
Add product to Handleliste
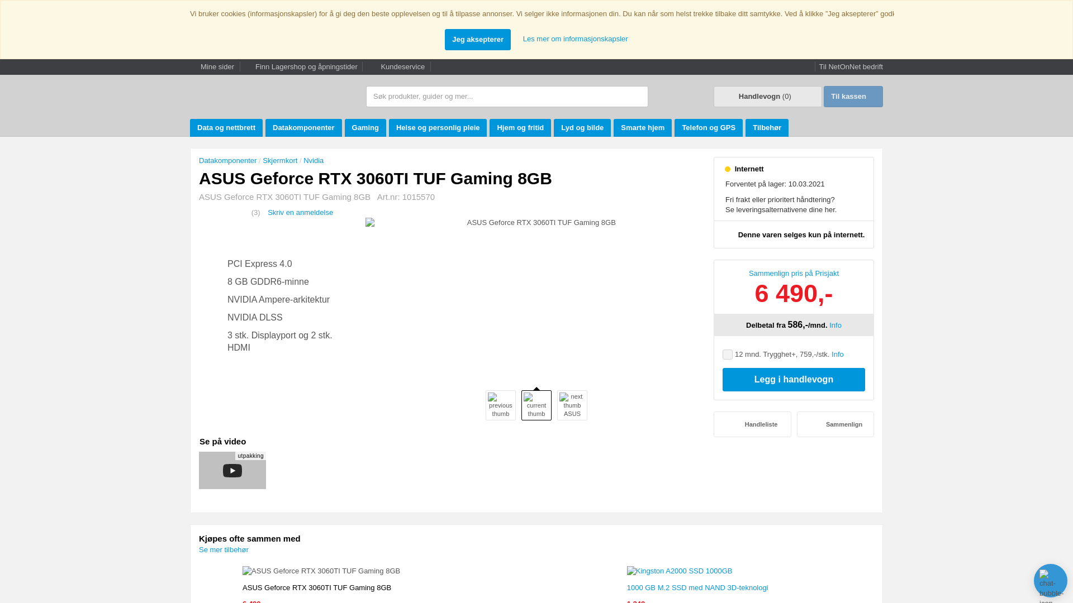[x=752, y=424]
